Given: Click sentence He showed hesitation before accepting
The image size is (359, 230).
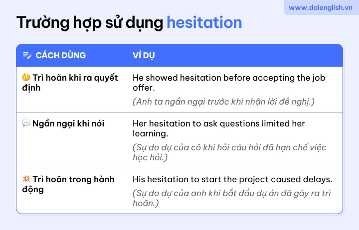Looking at the screenshot, I should pyautogui.click(x=229, y=83).
